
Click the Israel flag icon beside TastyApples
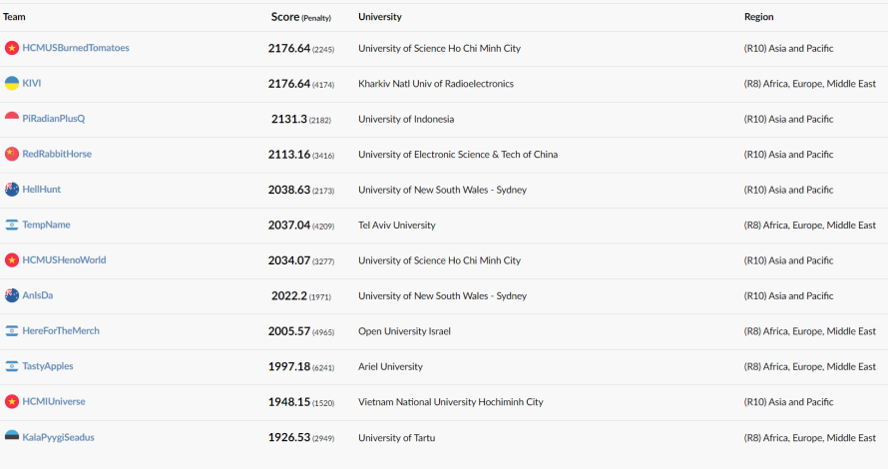12,366
